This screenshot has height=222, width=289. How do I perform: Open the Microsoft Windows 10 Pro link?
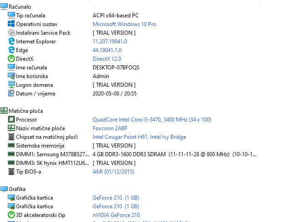point(124,24)
